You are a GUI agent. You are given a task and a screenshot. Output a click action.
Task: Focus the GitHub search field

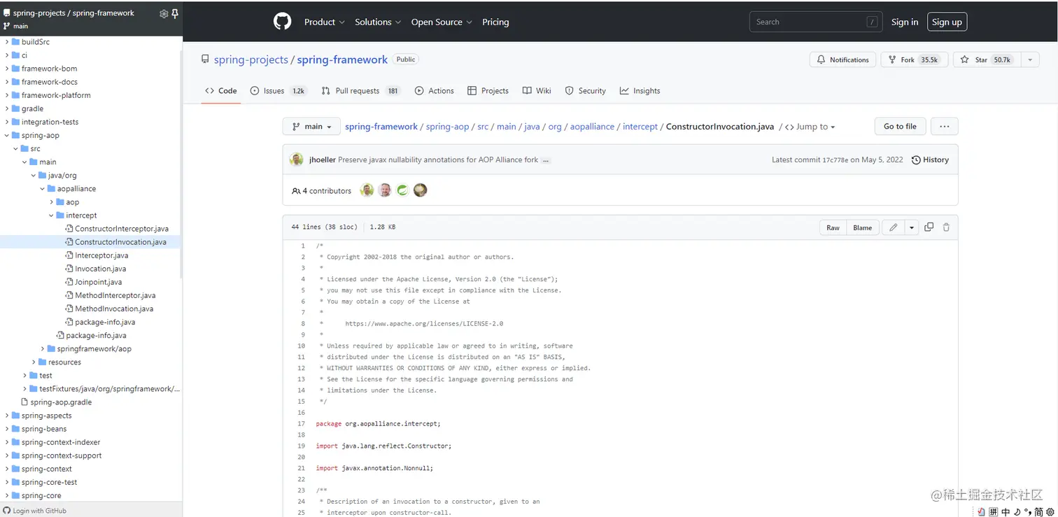[x=816, y=22]
